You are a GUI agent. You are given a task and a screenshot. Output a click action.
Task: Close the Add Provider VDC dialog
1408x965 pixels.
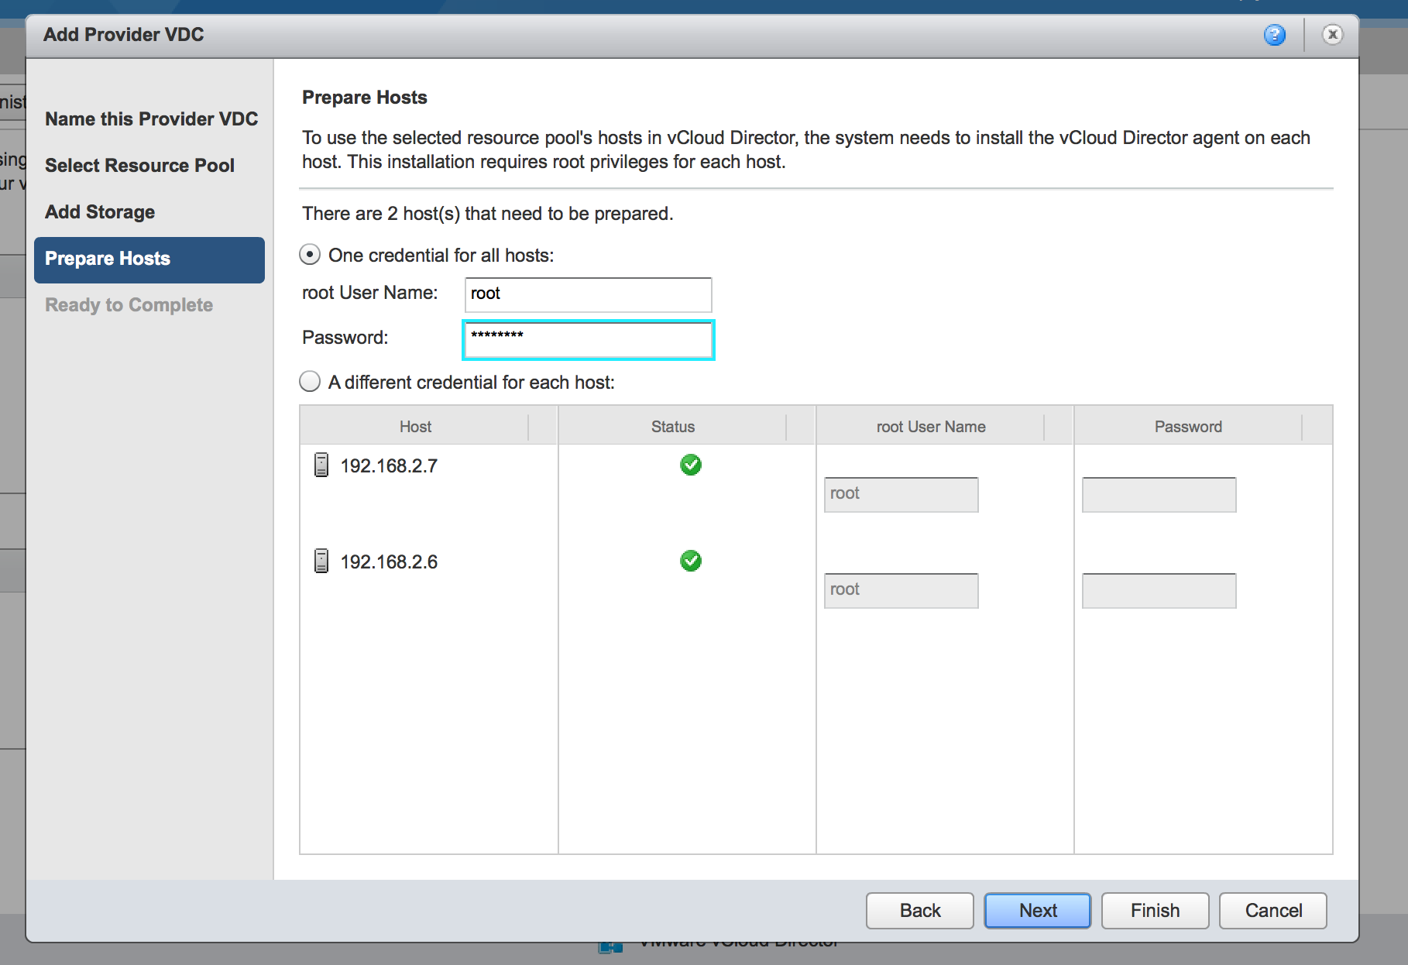point(1332,35)
